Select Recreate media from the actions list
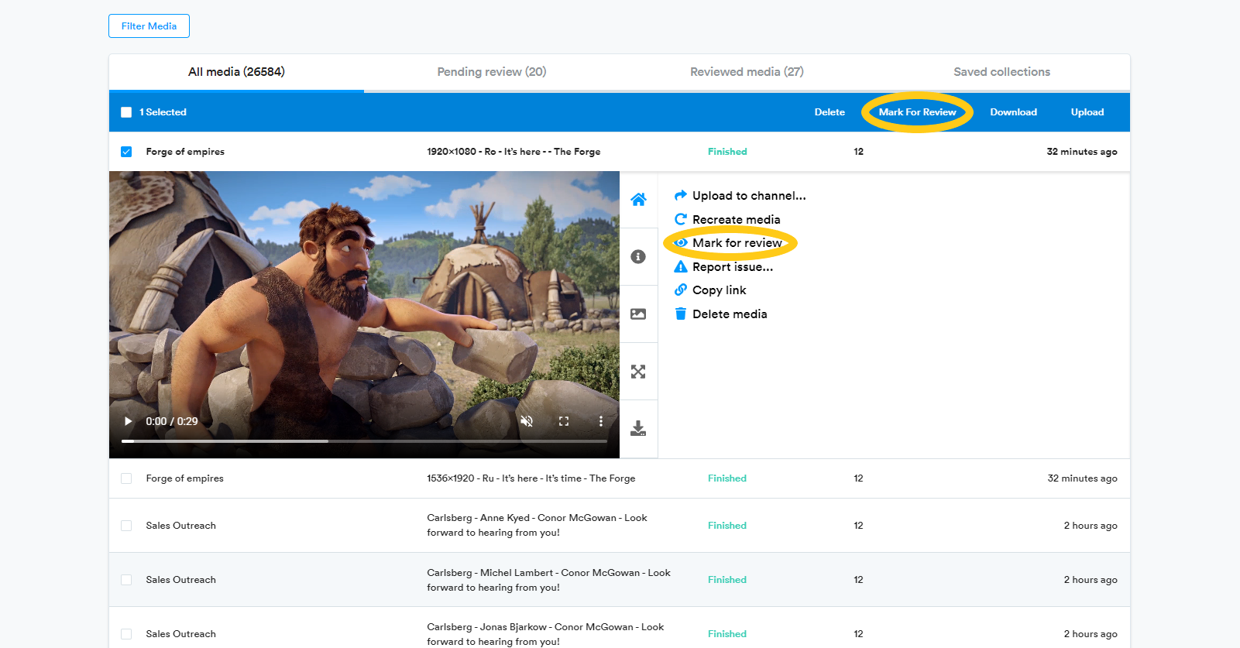 coord(736,220)
